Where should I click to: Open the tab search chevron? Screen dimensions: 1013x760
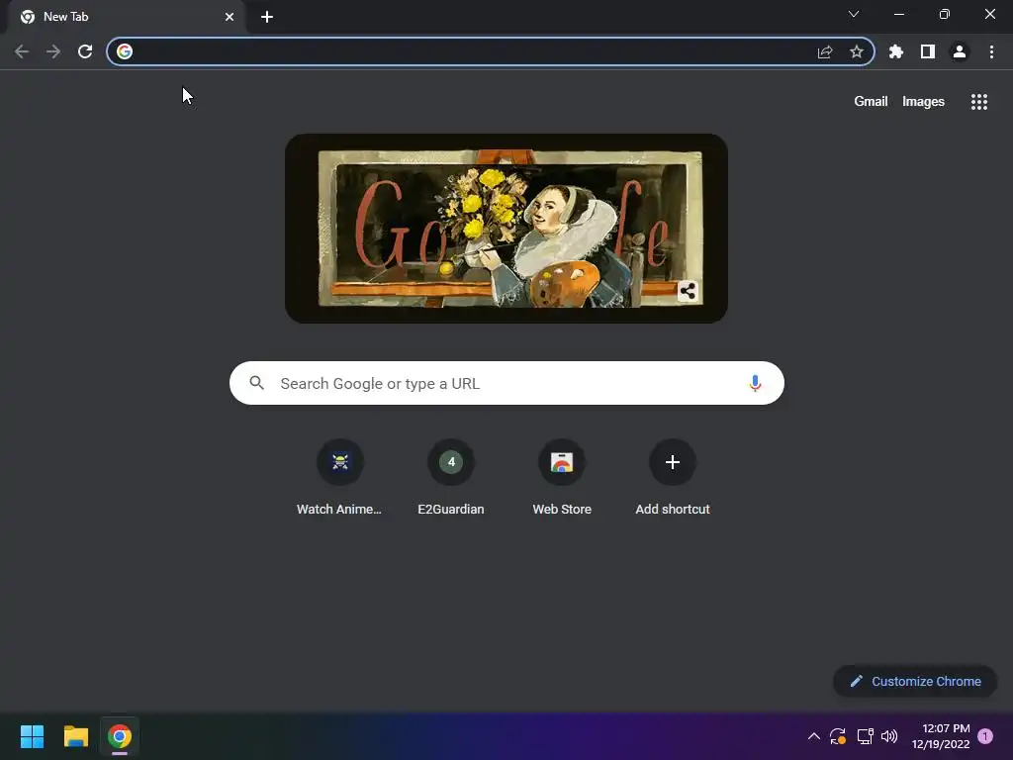pos(854,14)
